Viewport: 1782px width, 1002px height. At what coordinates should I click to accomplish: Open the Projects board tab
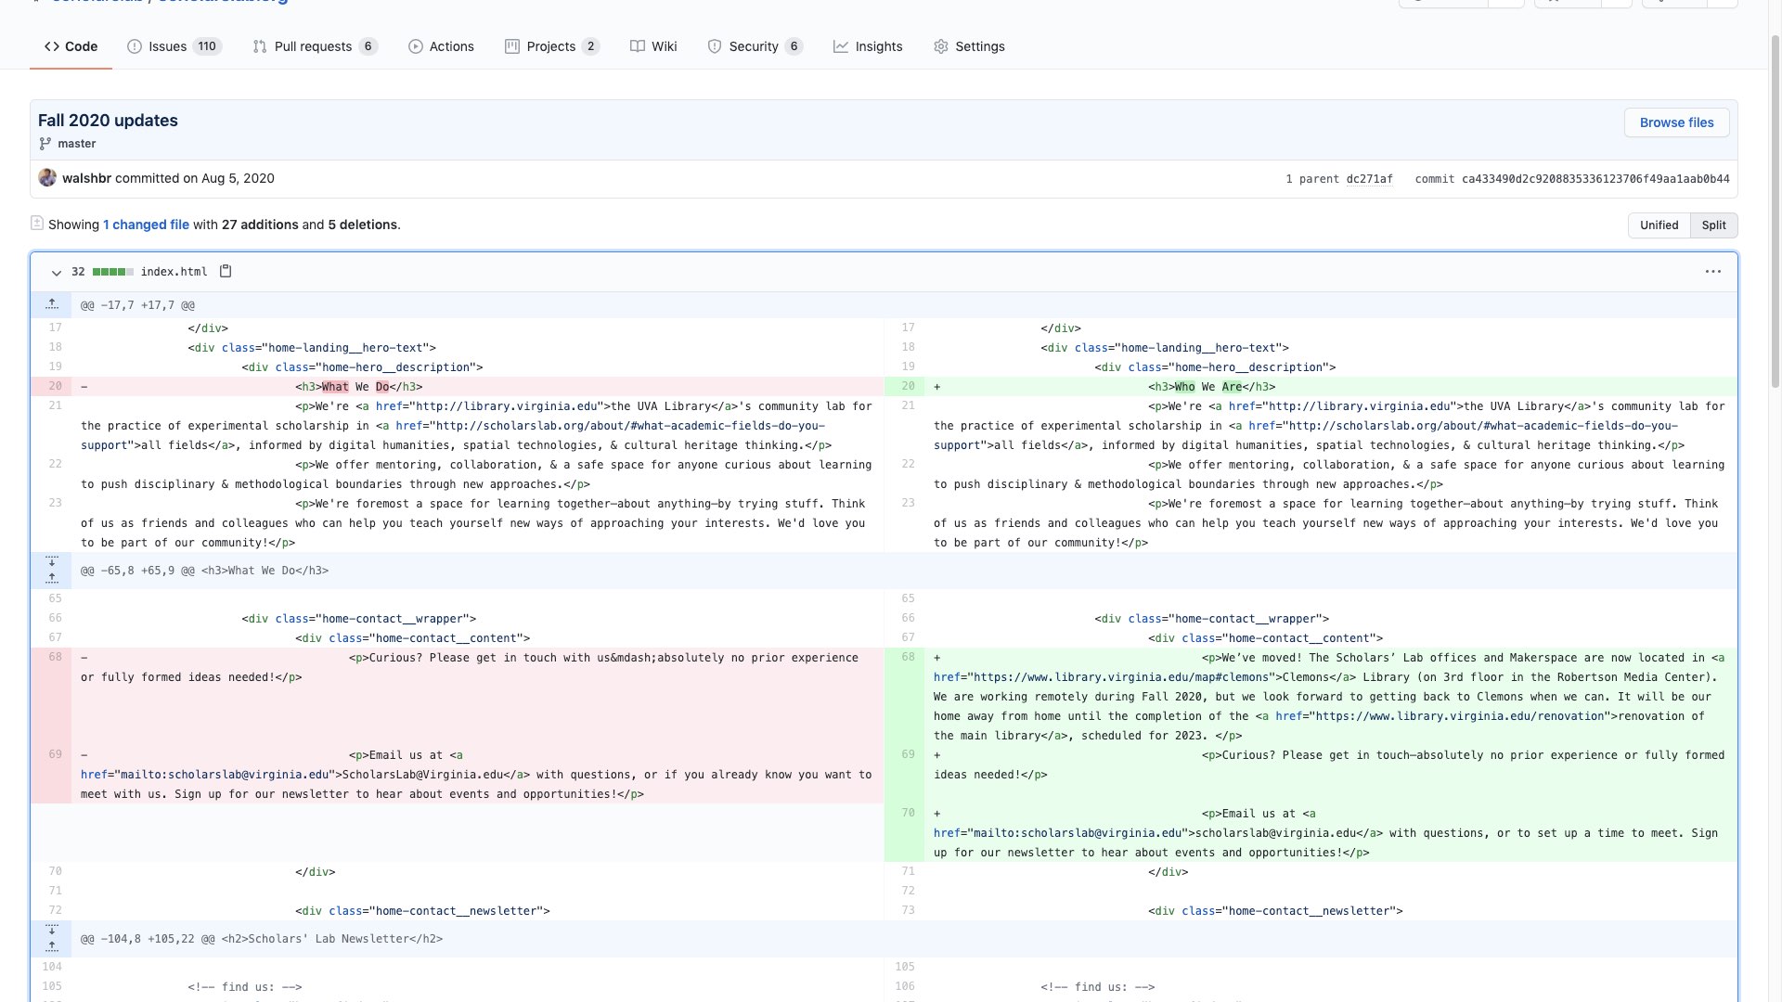(x=551, y=46)
